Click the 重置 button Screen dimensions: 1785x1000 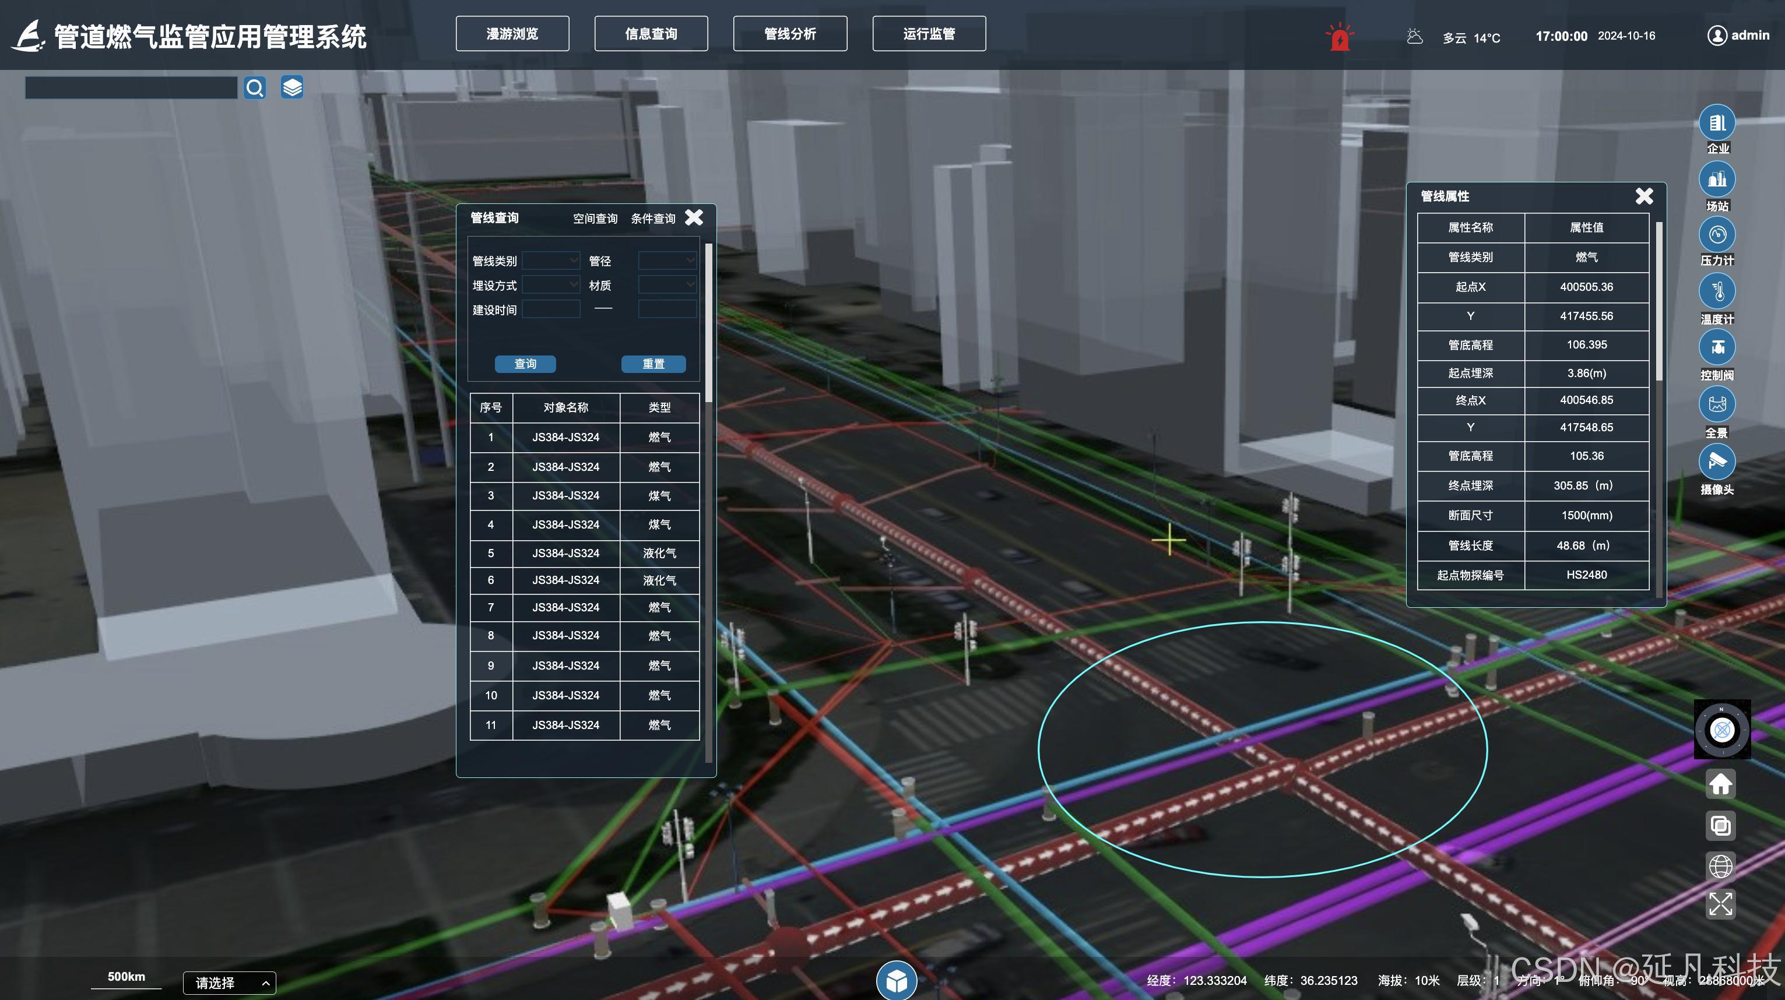click(x=653, y=364)
